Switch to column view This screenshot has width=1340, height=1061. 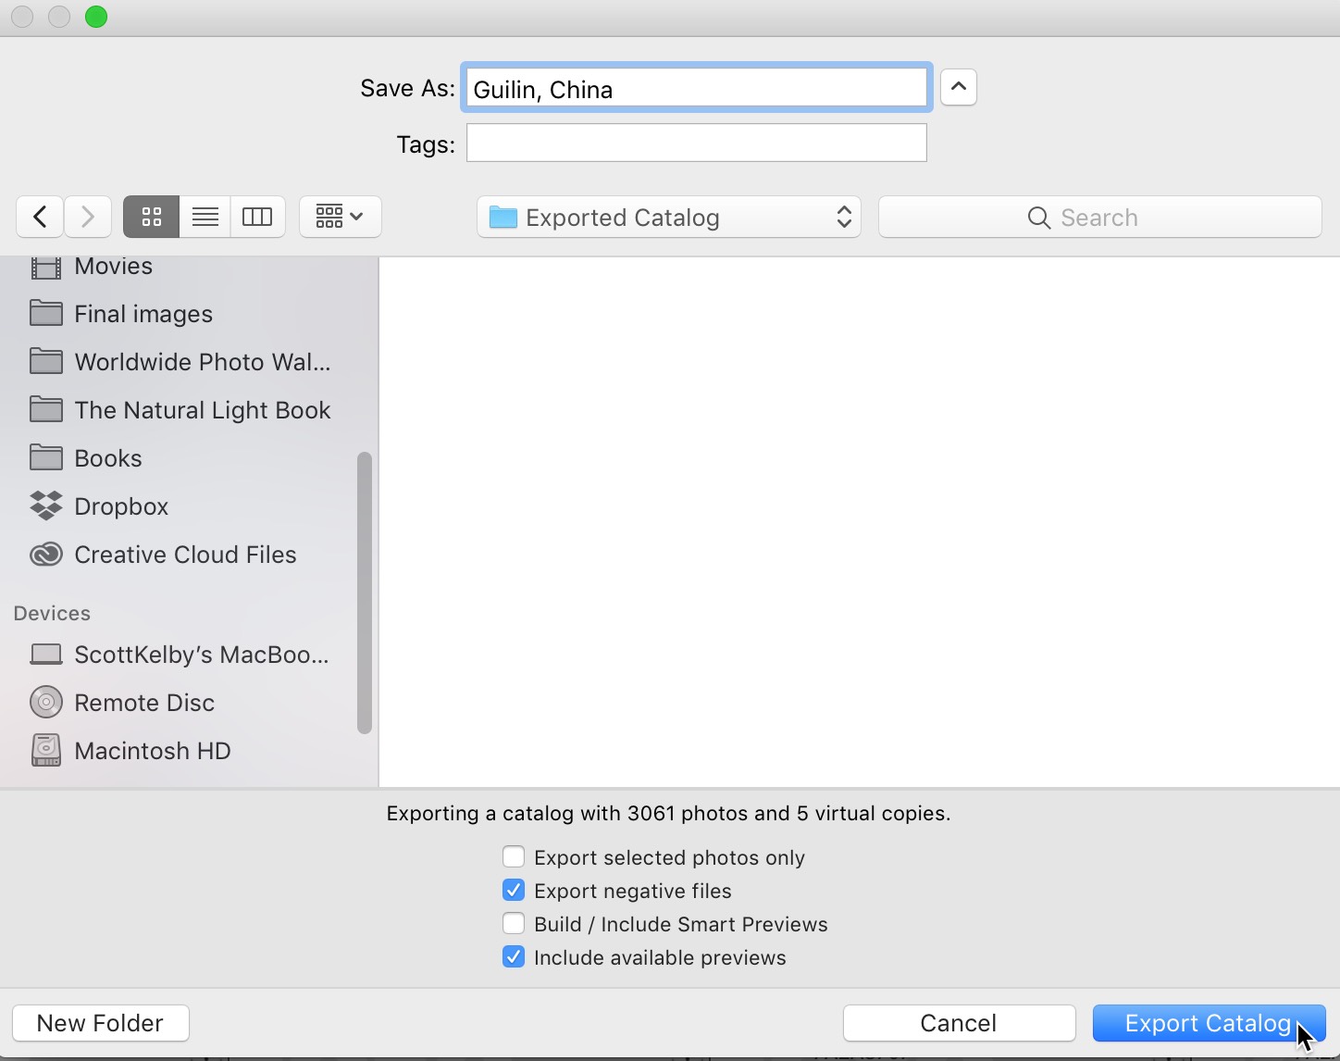pos(257,217)
